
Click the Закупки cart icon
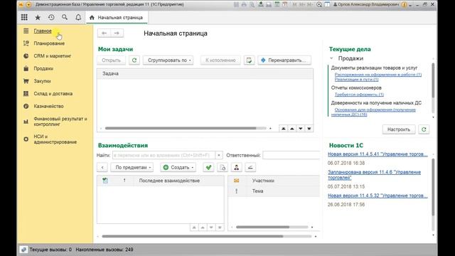26,81
